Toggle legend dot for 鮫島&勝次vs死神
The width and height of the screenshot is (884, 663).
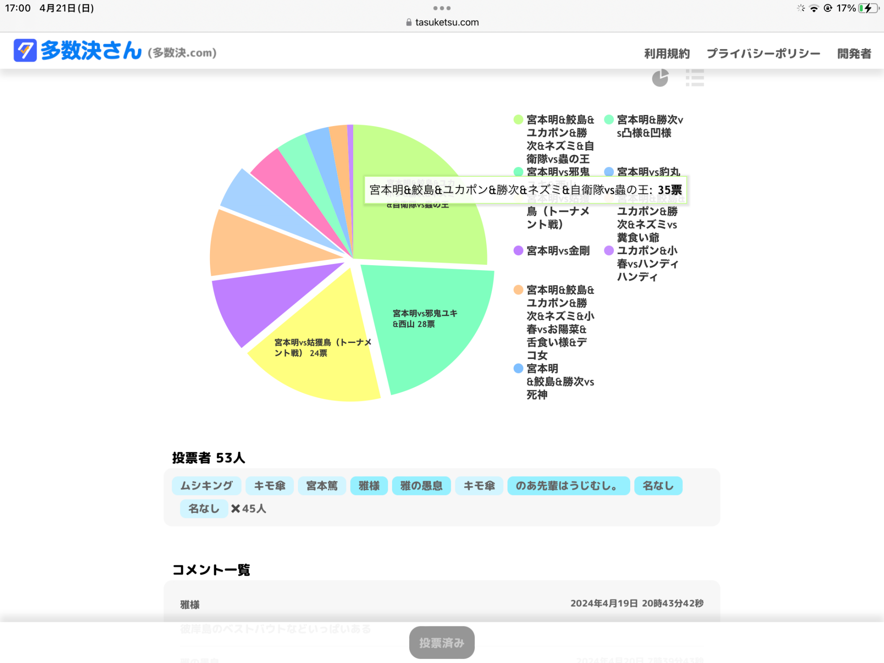518,369
